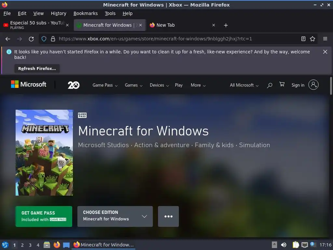
Task: Click the Refresh Firefox button
Action: coord(37,68)
